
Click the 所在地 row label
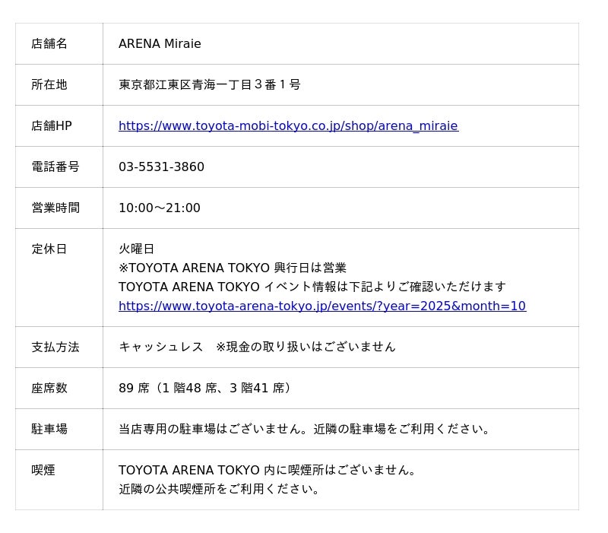click(49, 85)
